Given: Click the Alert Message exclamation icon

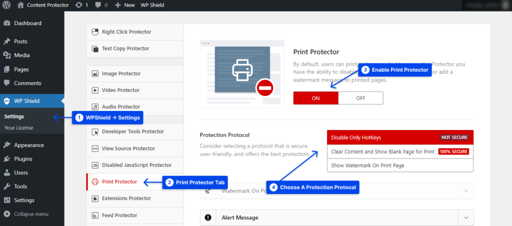Looking at the screenshot, I should click(x=208, y=217).
